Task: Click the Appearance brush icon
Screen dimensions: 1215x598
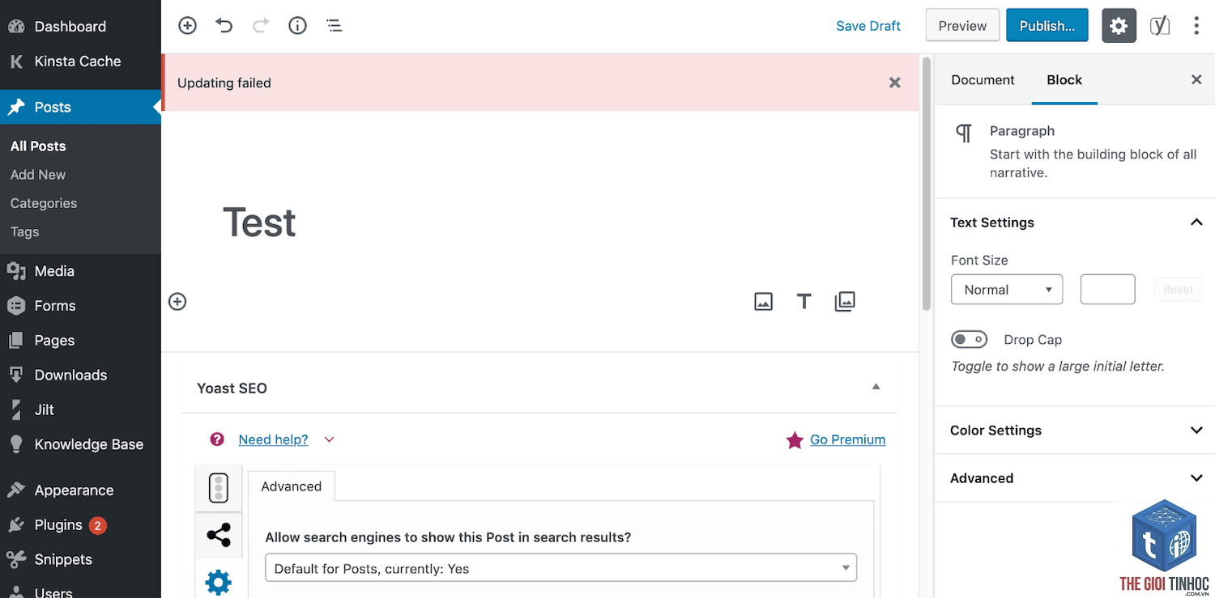Action: tap(16, 490)
